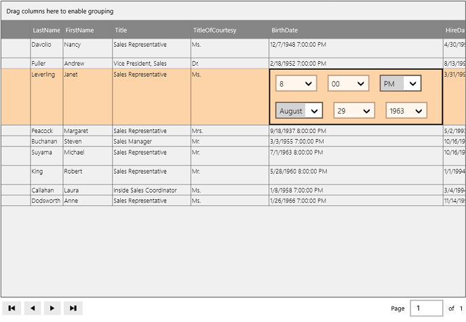This screenshot has width=466, height=322.
Task: Go to the next page
Action: click(52, 308)
